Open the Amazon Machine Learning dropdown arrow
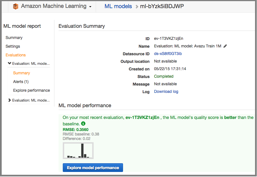The height and width of the screenshot is (177, 257). pyautogui.click(x=90, y=7)
